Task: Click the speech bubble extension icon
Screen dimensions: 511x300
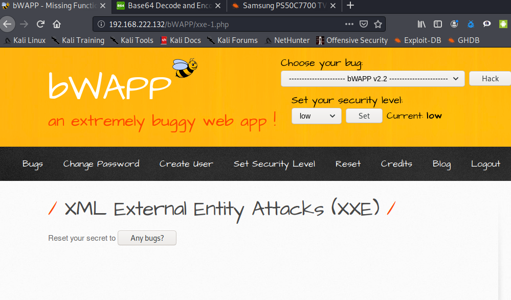Action: coord(487,24)
